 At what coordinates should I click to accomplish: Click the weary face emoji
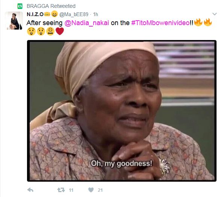(x=50, y=31)
